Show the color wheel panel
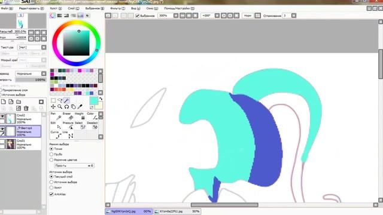The width and height of the screenshot is (383, 215). tap(53, 16)
